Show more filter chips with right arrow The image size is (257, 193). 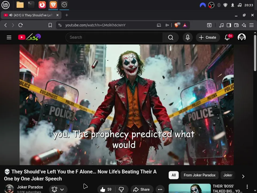tap(243, 176)
